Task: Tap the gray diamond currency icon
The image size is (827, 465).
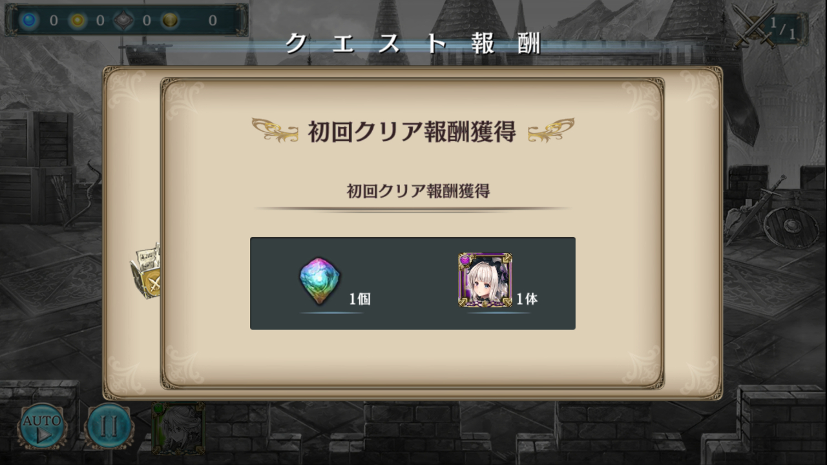Action: pos(124,20)
